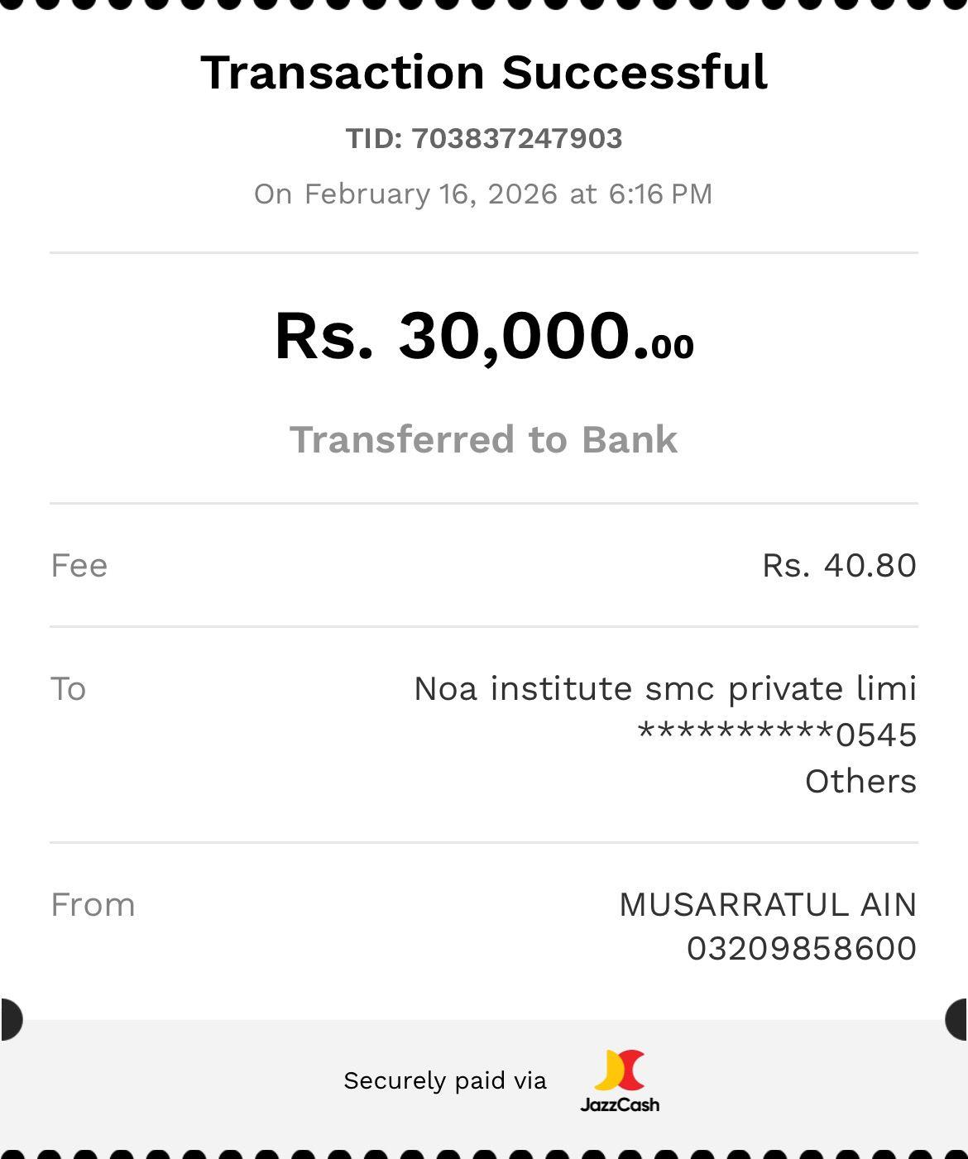968x1159 pixels.
Task: Select the Rs. 40.80 fee value
Action: [x=839, y=566]
